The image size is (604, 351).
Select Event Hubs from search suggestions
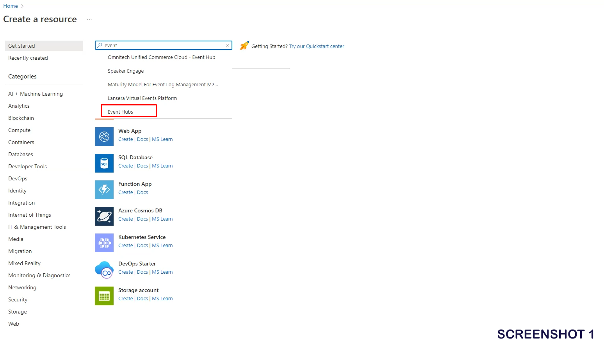coord(121,112)
